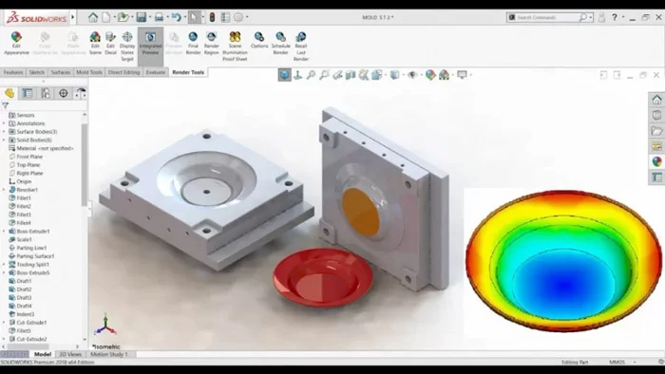Screen dimensions: 665x374
Task: Click the Login user icon
Action: (601, 17)
